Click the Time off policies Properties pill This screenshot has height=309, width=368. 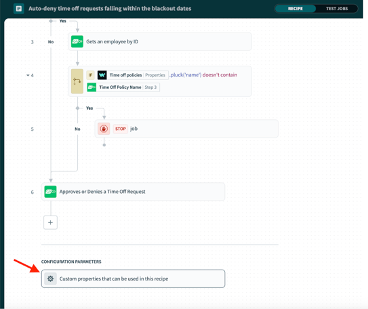tap(133, 75)
